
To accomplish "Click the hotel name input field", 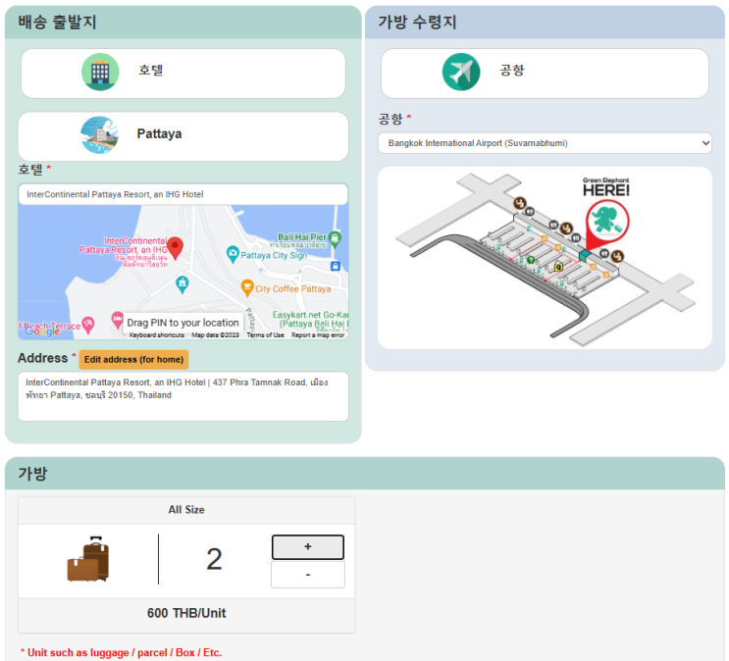I will pos(183,194).
